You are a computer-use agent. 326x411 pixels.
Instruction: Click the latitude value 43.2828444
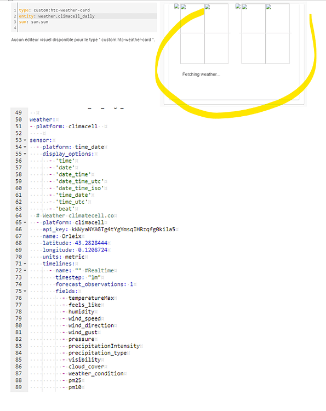[91, 243]
